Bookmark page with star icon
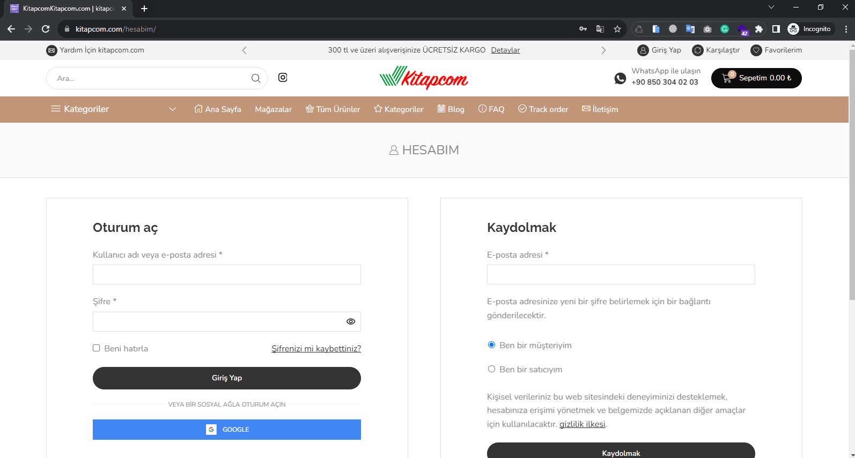The image size is (855, 458). click(x=617, y=29)
